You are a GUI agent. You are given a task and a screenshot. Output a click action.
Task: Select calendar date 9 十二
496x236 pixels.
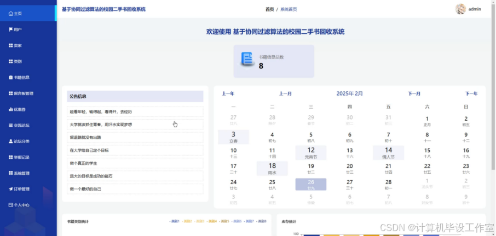[x=466, y=137]
